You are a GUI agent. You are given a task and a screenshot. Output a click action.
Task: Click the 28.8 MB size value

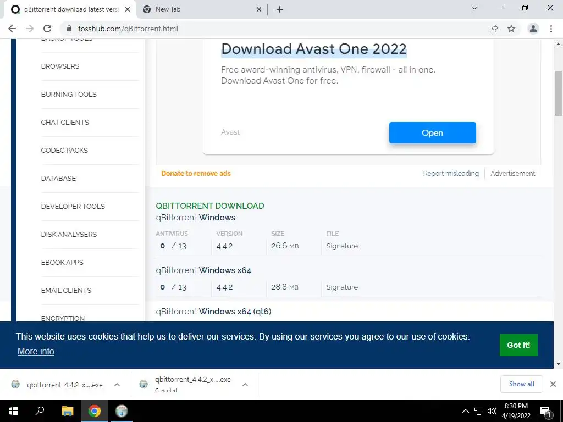[x=285, y=287]
